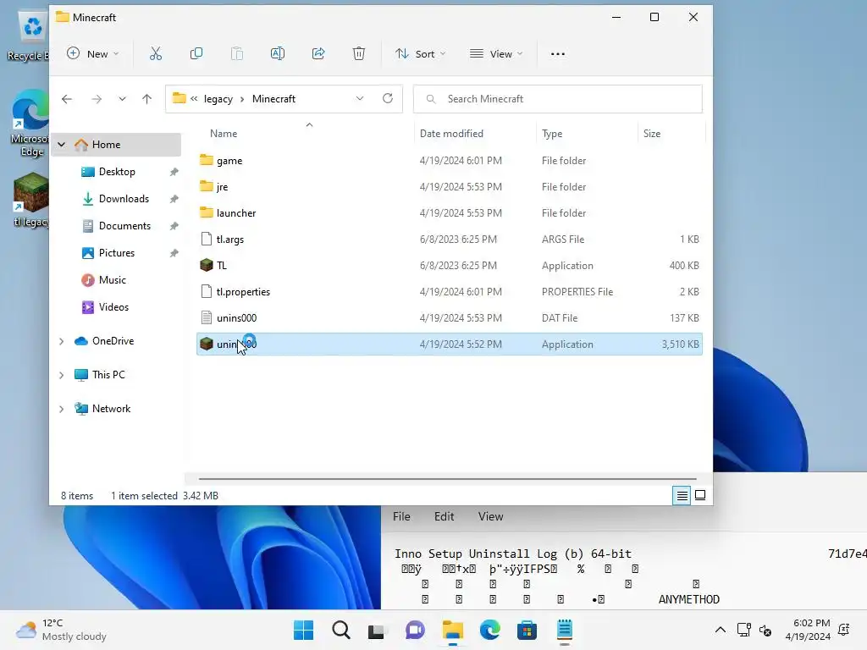Sort by Name column header

point(224,133)
